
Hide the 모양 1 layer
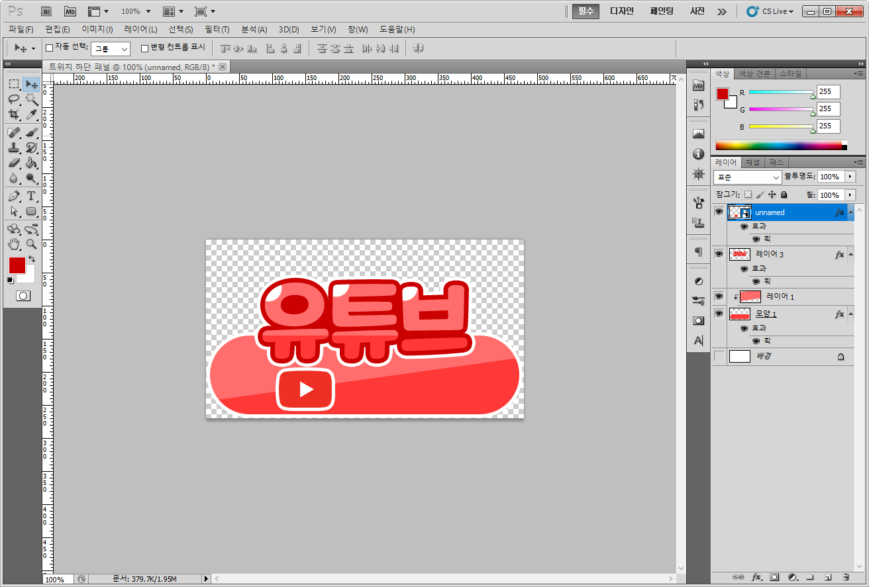(x=719, y=314)
